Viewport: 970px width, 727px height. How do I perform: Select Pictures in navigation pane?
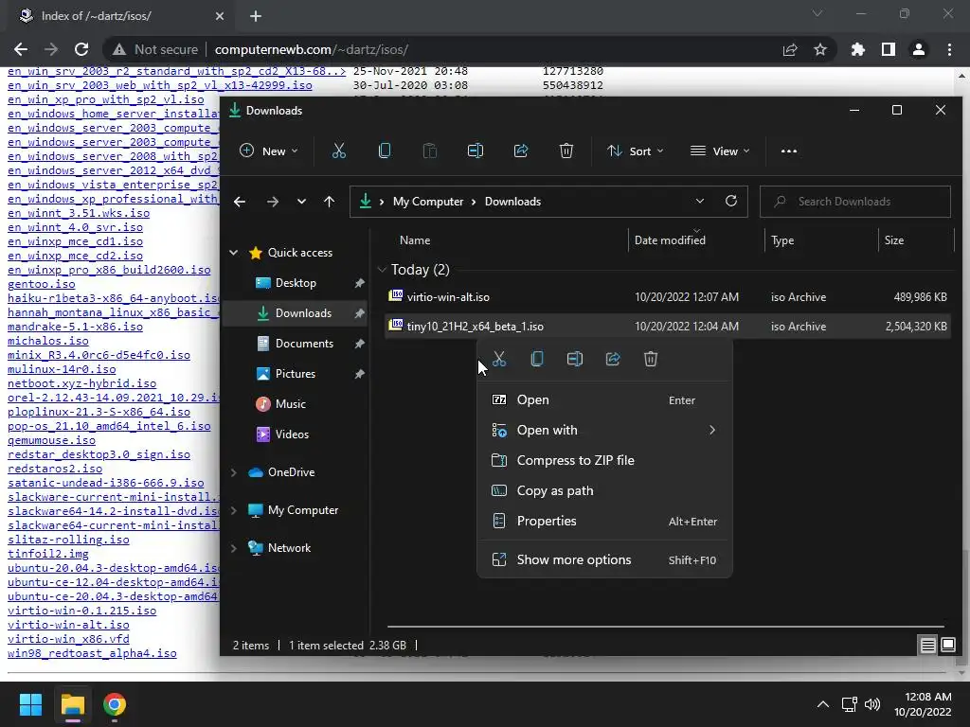coord(296,374)
